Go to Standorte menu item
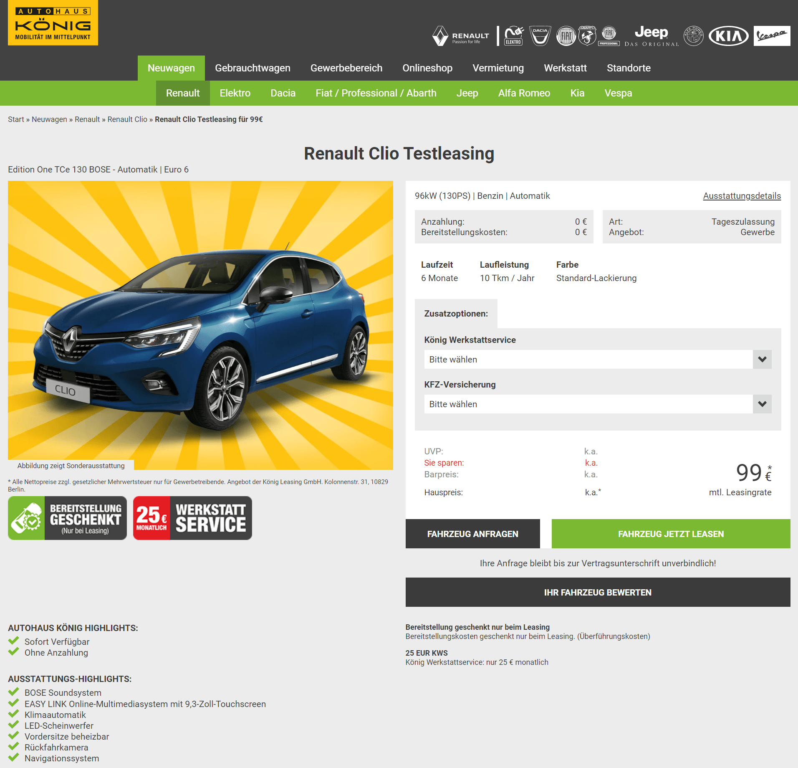Screen dimensions: 798x768 click(629, 68)
